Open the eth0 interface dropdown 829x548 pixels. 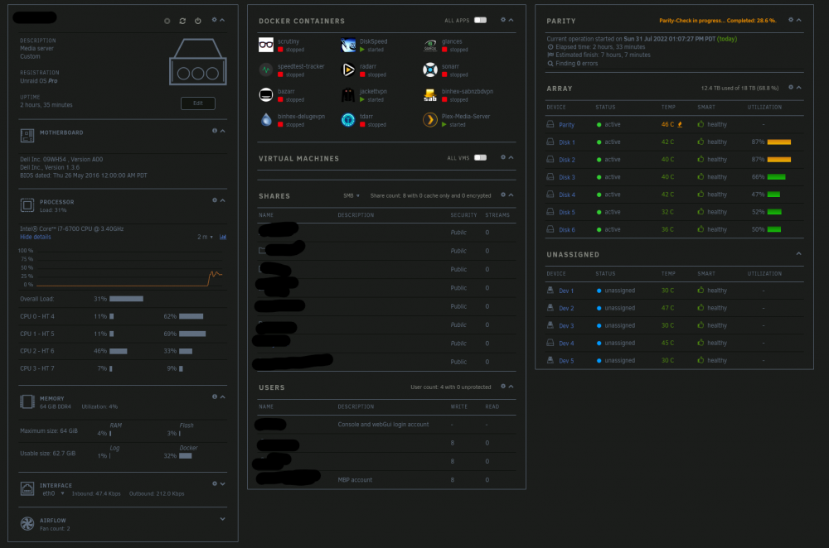[x=53, y=493]
